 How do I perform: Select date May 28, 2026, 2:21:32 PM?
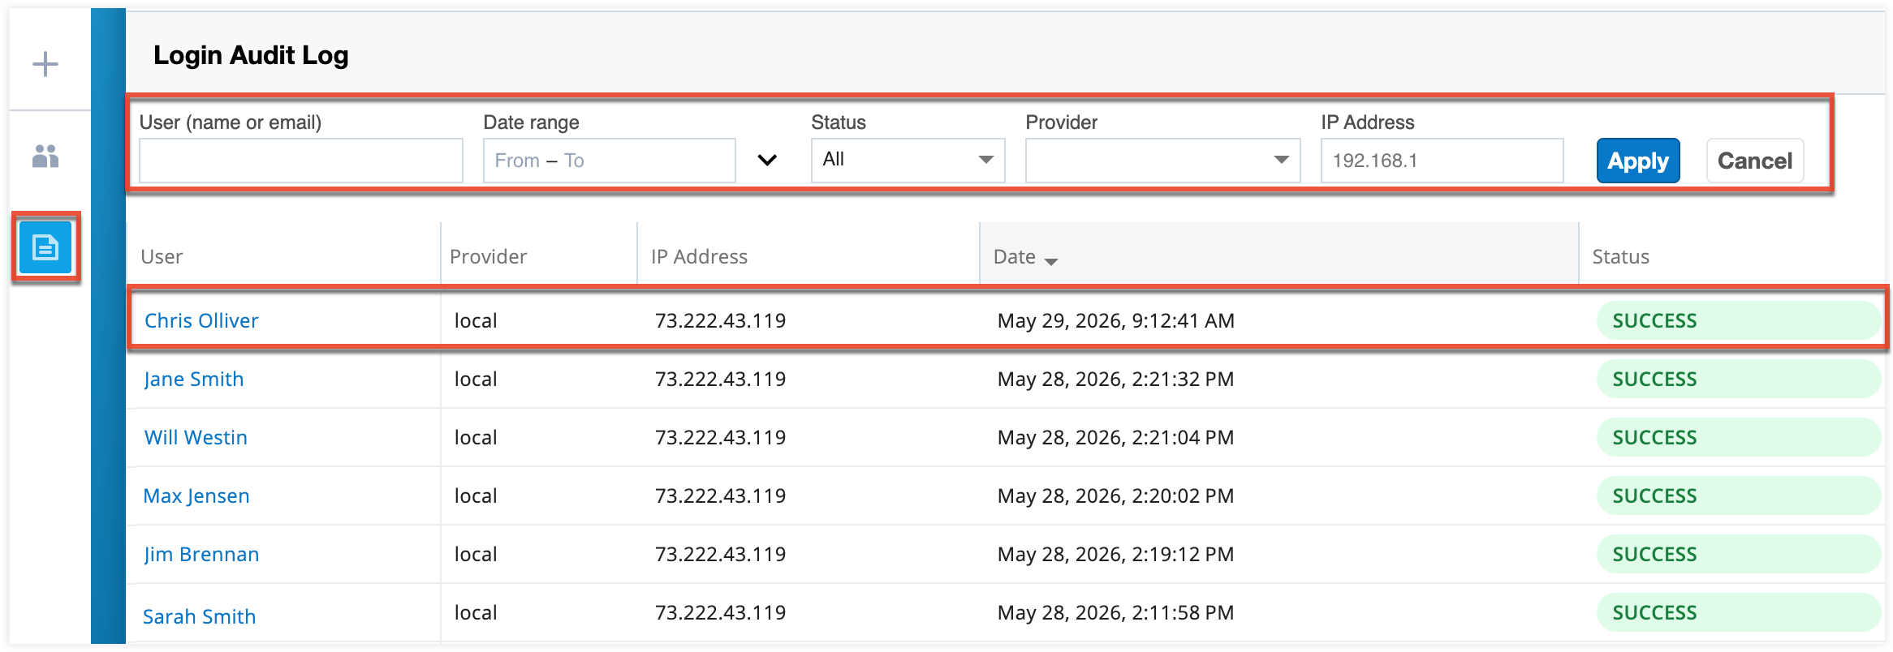coord(1116,380)
